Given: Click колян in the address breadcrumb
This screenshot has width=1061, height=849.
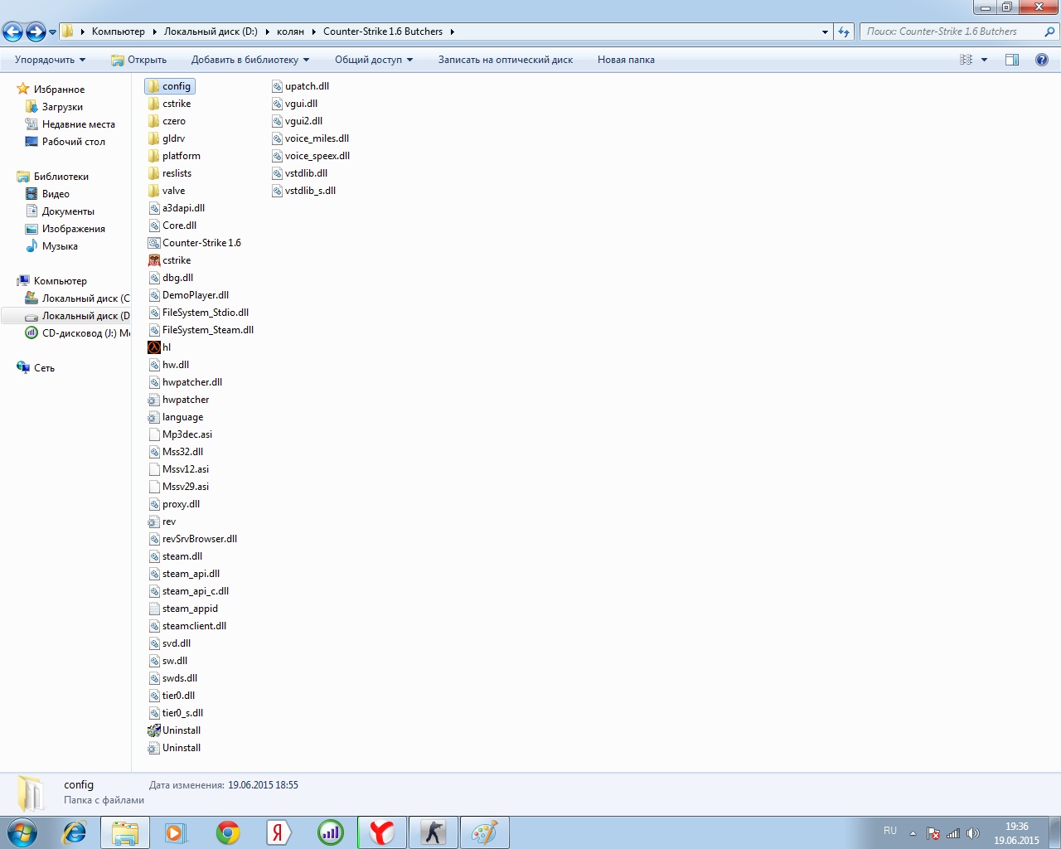Looking at the screenshot, I should 290,32.
